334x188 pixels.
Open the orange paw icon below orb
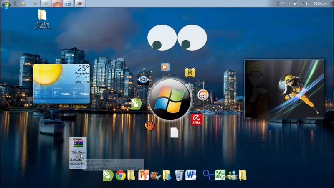149,125
